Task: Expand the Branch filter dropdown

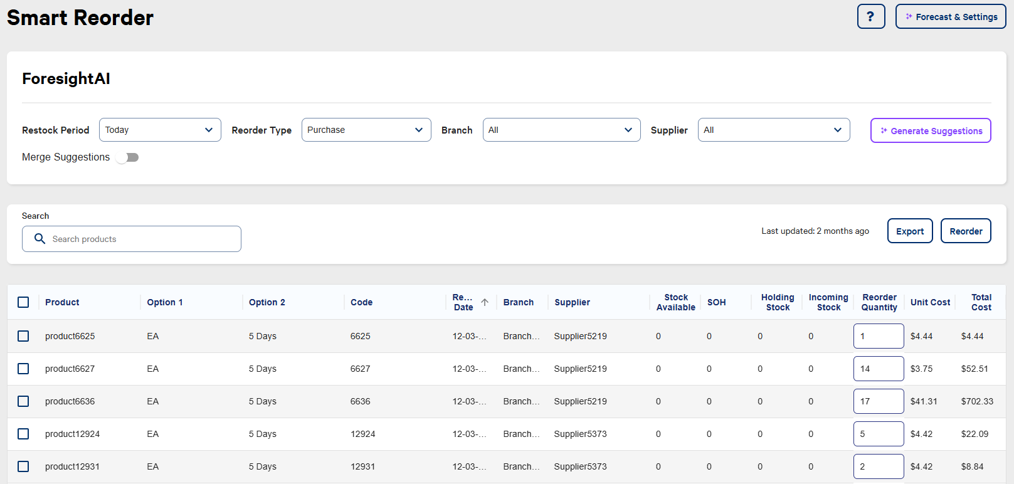Action: [561, 130]
